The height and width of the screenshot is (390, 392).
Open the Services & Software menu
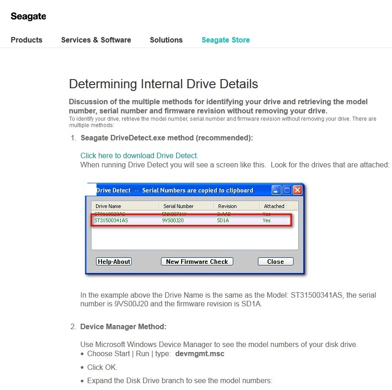[96, 40]
